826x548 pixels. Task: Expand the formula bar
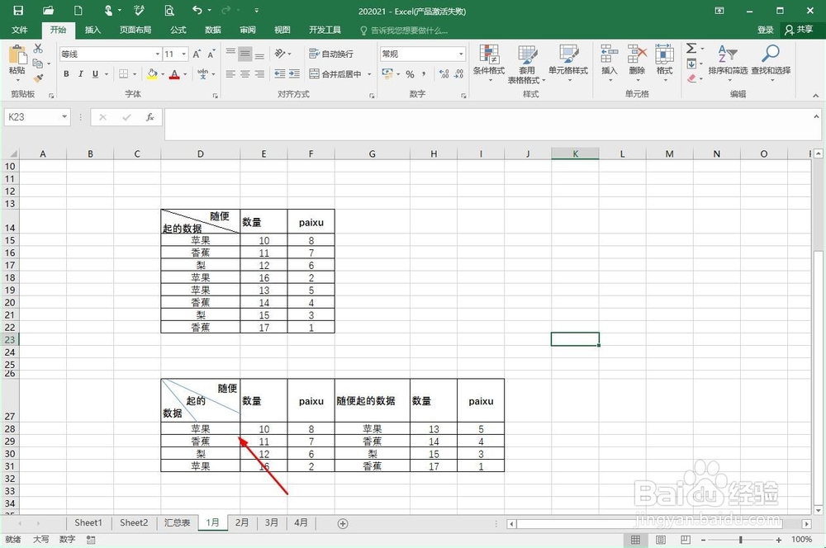(816, 116)
